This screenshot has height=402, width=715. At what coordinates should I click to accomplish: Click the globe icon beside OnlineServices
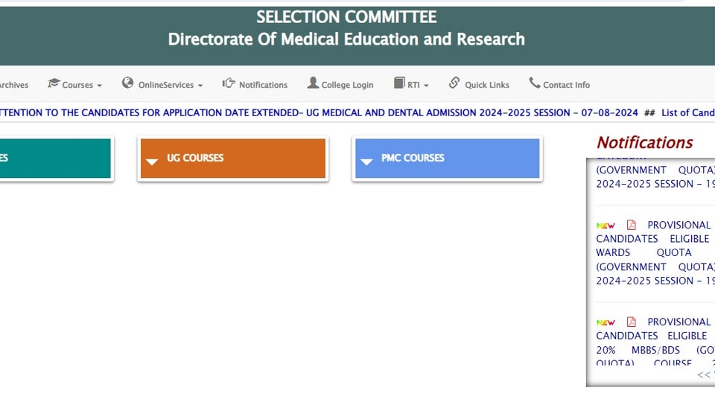[127, 83]
